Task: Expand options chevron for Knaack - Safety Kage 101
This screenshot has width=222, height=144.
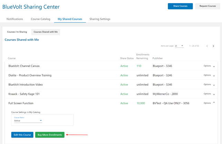Action: 214,94
